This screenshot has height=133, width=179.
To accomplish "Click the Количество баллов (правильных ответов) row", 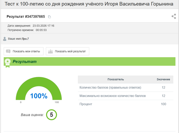I will coord(110,88).
